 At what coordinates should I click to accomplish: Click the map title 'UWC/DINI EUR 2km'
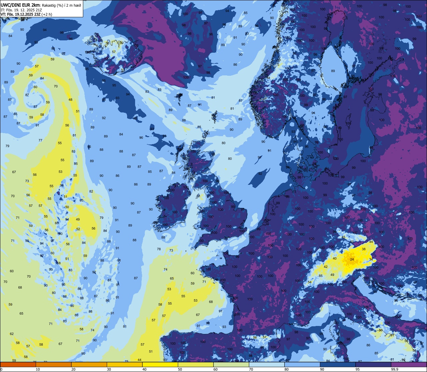tap(20, 5)
